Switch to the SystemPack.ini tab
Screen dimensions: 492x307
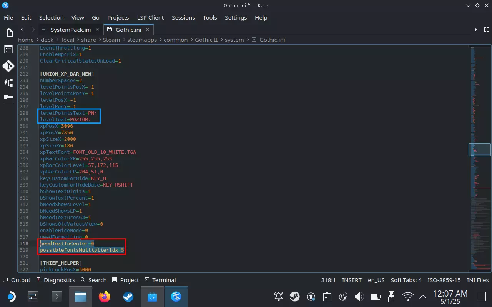point(70,30)
